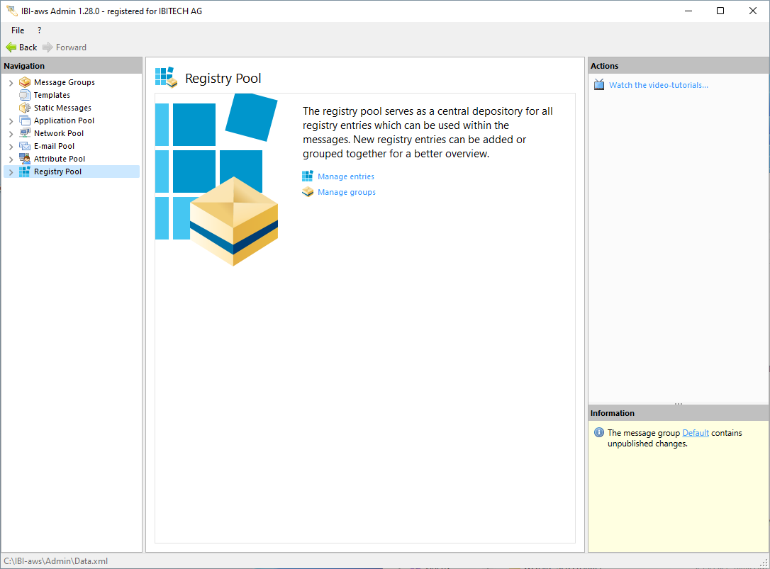Expand the Application Pool tree node
Screen dimensions: 770x569
click(x=11, y=121)
